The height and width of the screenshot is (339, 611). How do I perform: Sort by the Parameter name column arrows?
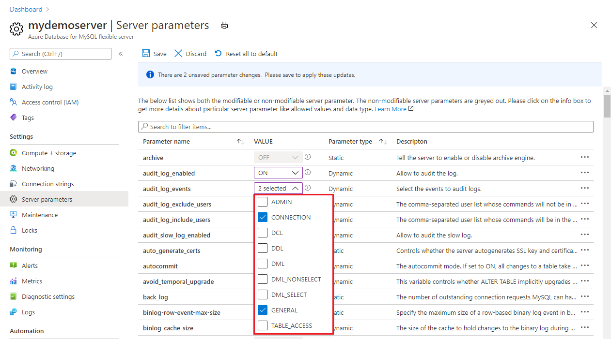click(240, 142)
